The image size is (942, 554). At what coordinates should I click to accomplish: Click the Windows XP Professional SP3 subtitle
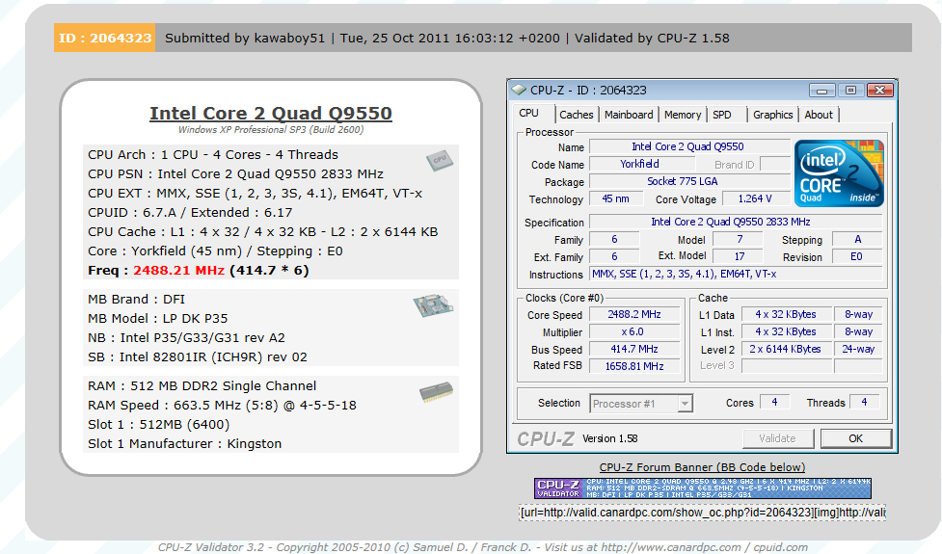[271, 130]
